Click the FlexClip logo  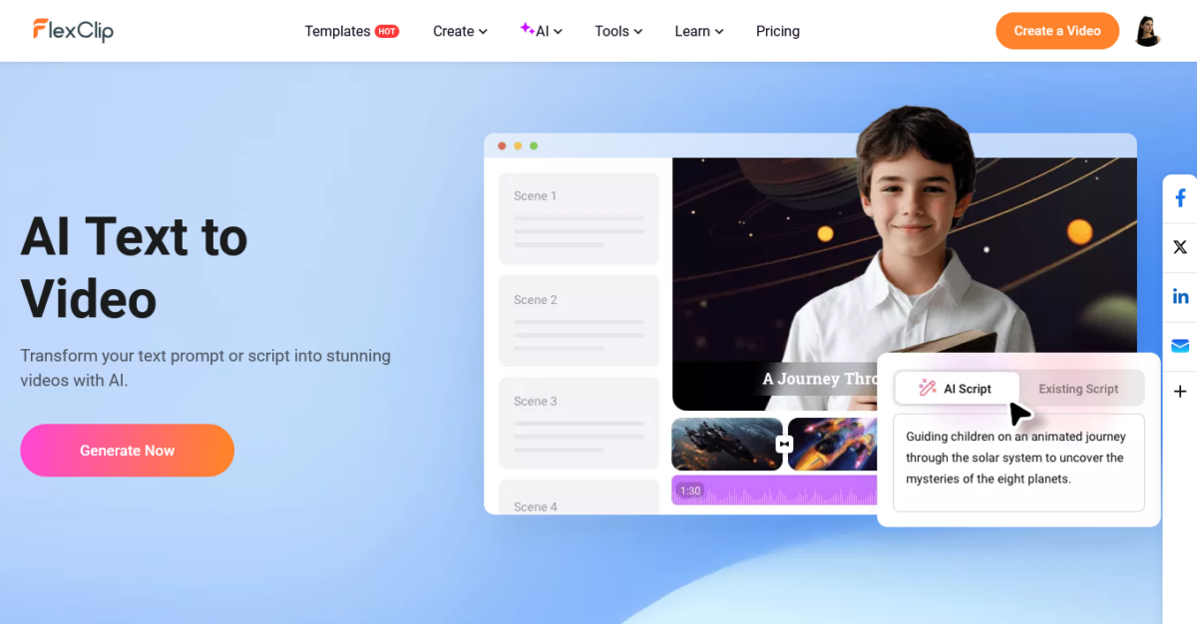[x=73, y=30]
